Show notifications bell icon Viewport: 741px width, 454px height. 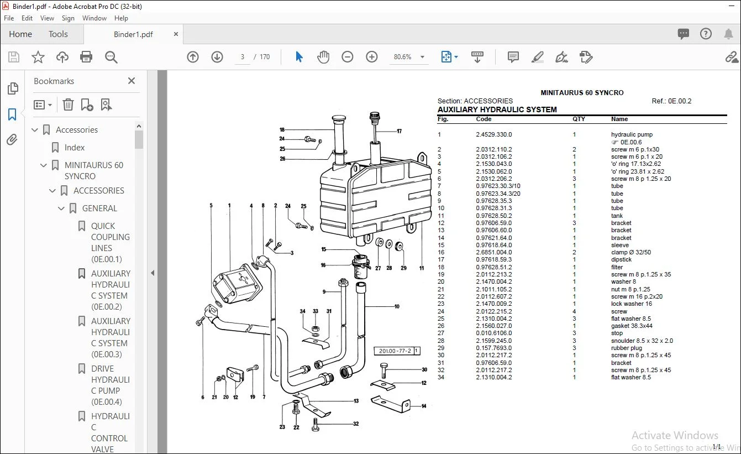[x=728, y=34]
